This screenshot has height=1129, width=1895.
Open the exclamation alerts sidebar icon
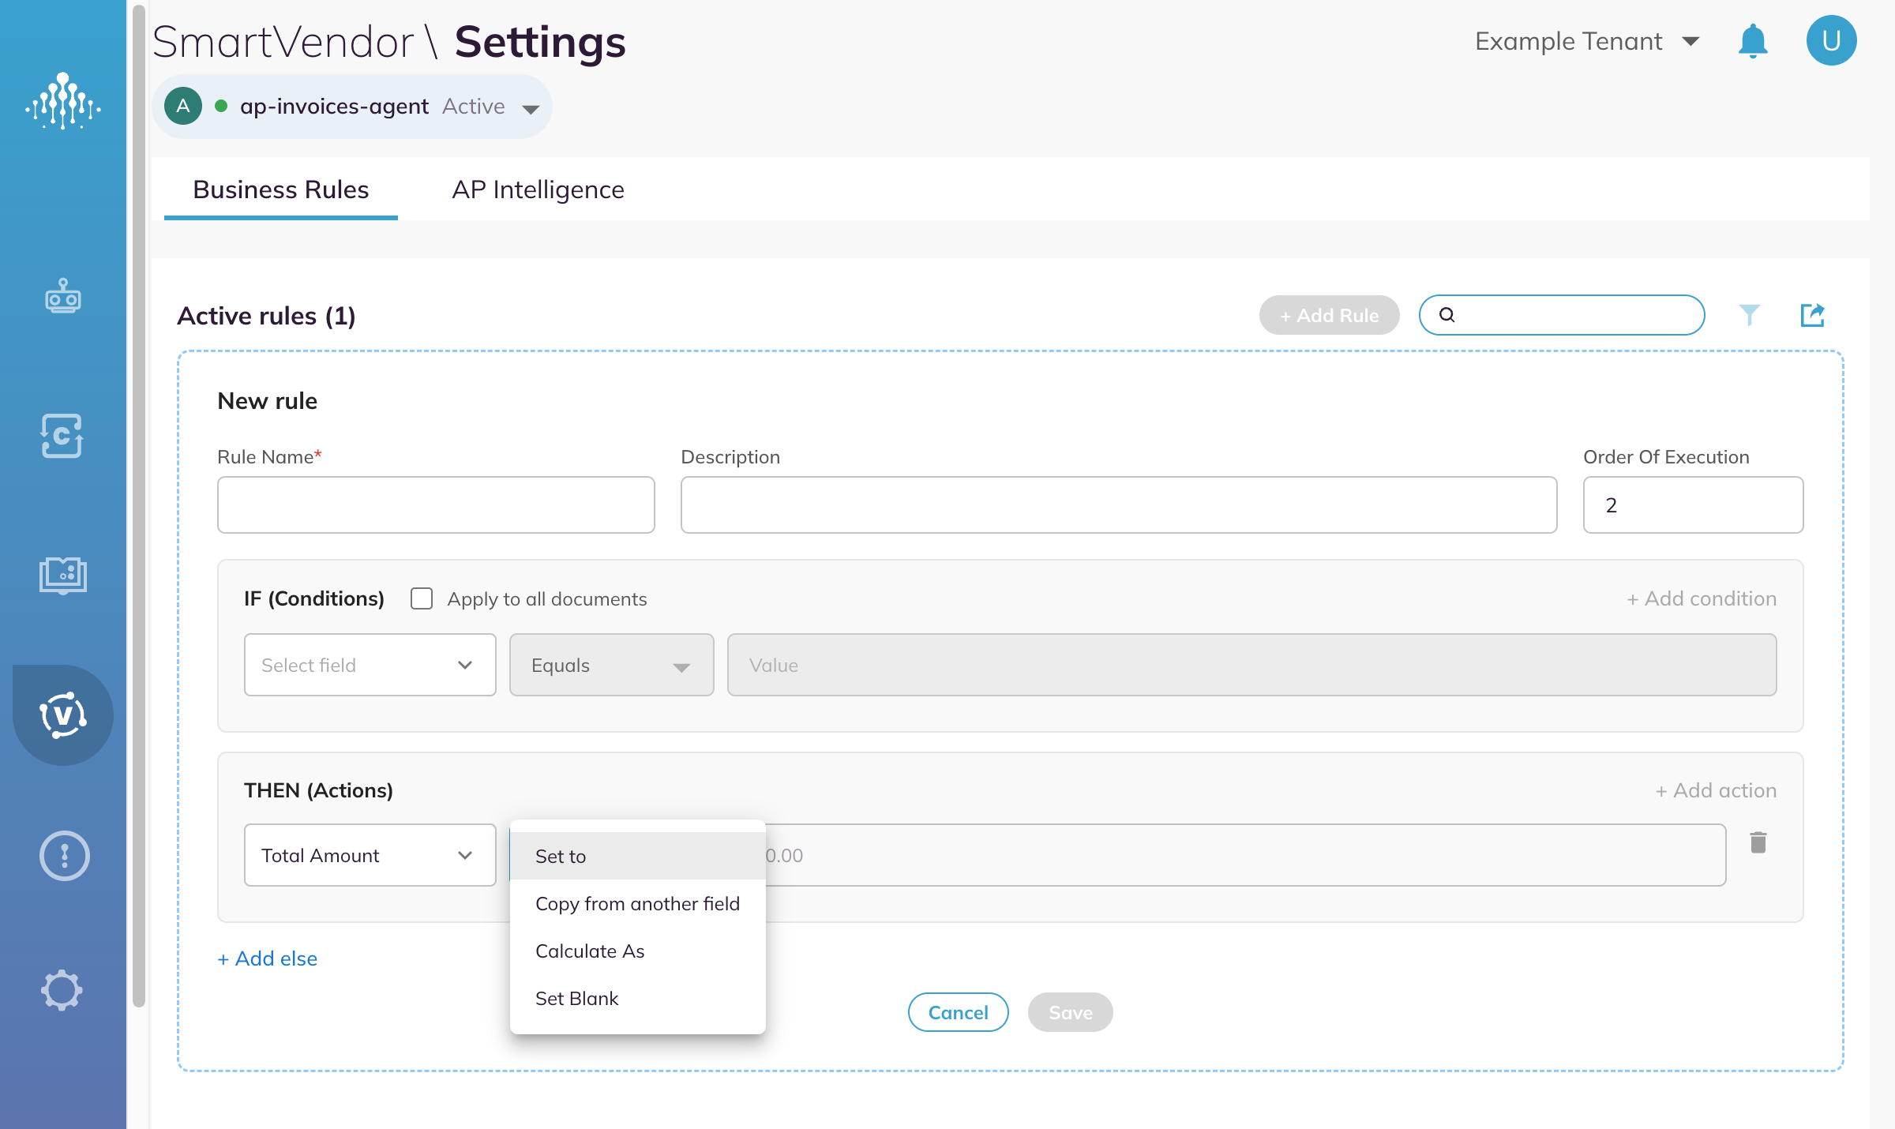(x=64, y=855)
